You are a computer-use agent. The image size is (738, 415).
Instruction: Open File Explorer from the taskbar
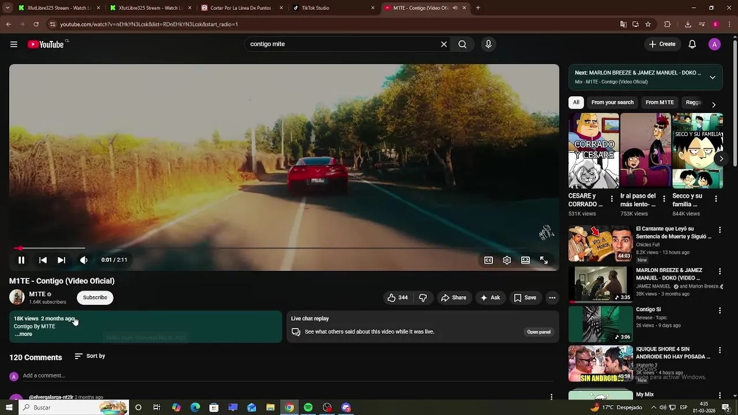click(270, 408)
